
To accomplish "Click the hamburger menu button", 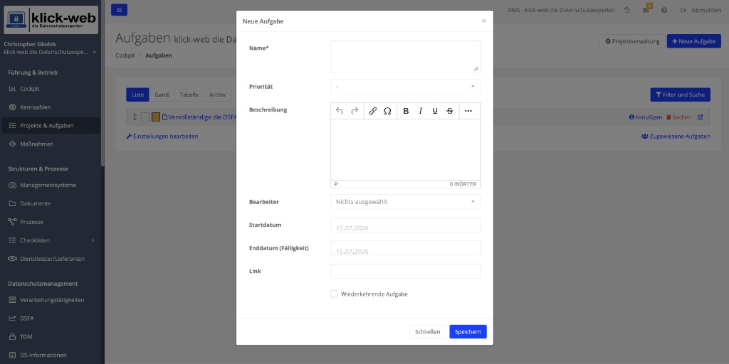I will coord(119,10).
